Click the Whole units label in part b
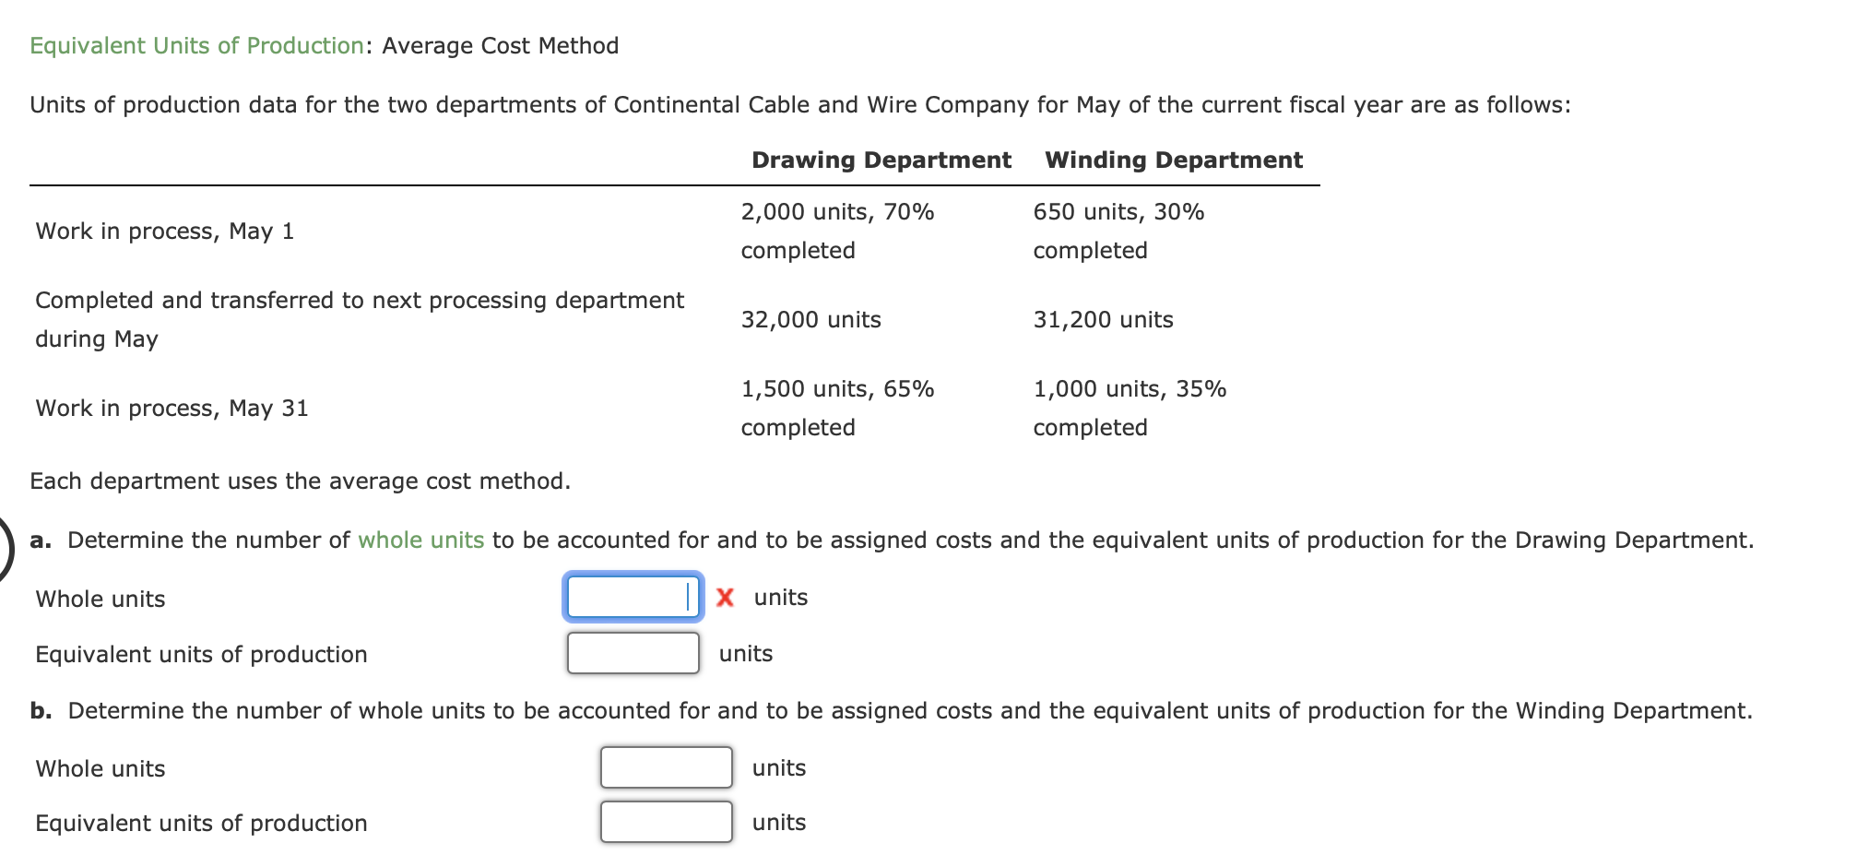 (99, 767)
